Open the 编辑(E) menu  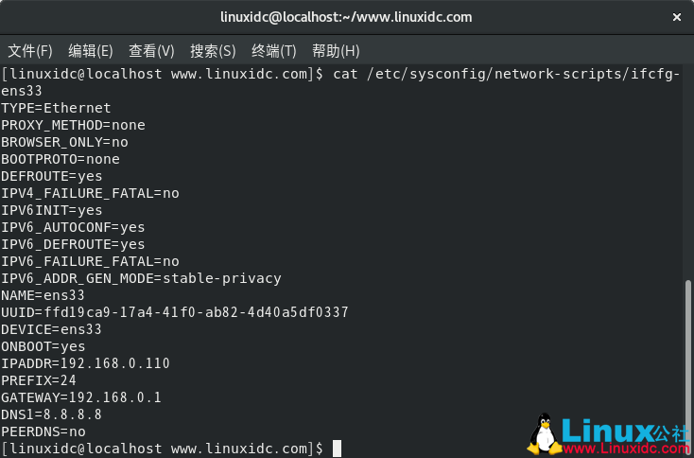click(x=90, y=50)
